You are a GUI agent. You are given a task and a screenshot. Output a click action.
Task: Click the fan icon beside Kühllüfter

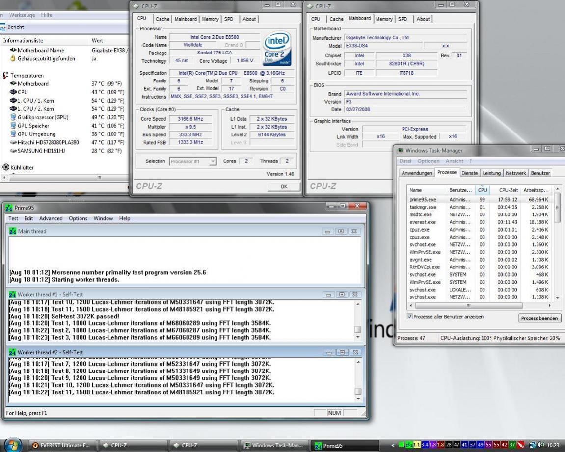pos(6,167)
